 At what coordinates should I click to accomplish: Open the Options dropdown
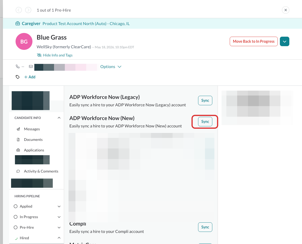(x=111, y=67)
